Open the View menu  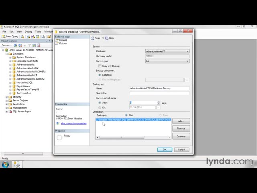(x=19, y=31)
